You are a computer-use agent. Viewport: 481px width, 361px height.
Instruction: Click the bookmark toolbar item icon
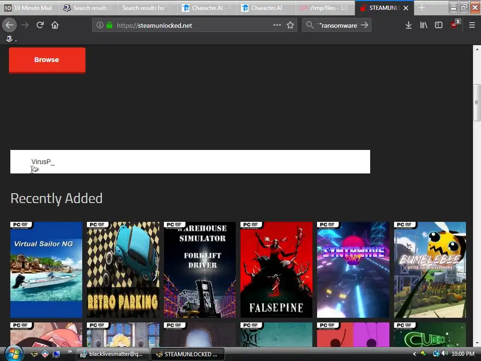pyautogui.click(x=9, y=39)
